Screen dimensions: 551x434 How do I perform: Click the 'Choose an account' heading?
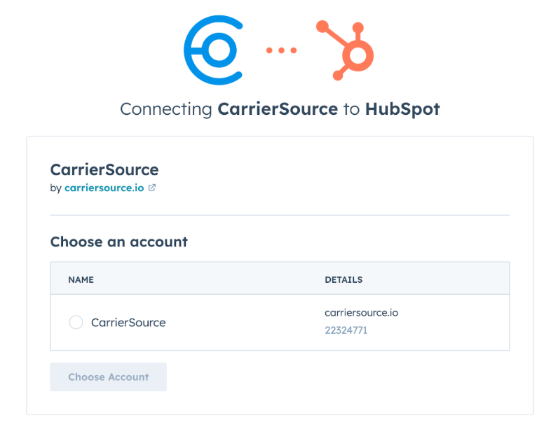click(x=118, y=241)
